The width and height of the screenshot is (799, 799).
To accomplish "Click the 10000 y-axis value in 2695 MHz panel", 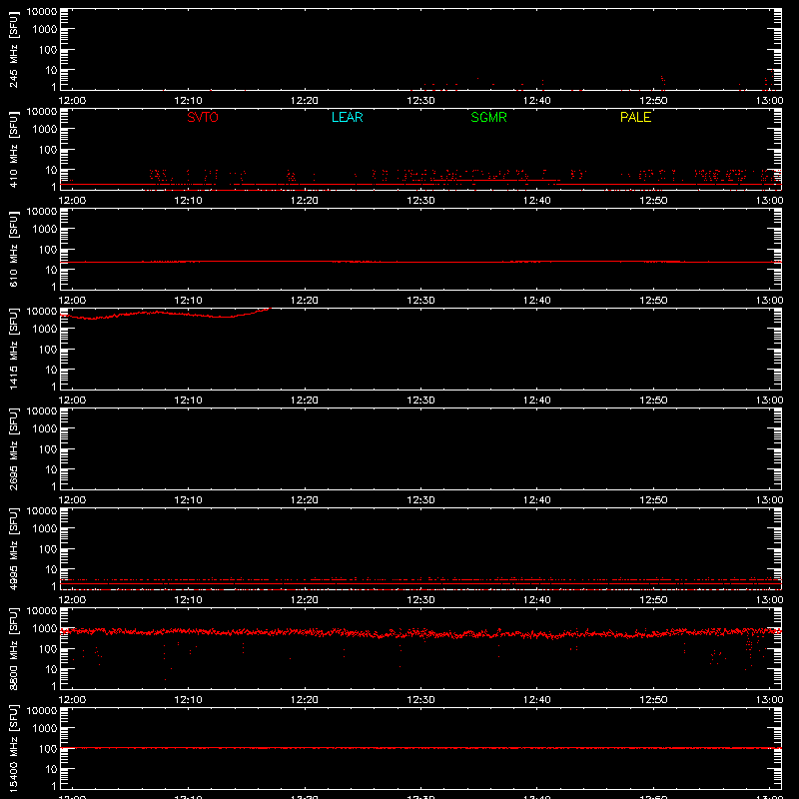I will [42, 411].
